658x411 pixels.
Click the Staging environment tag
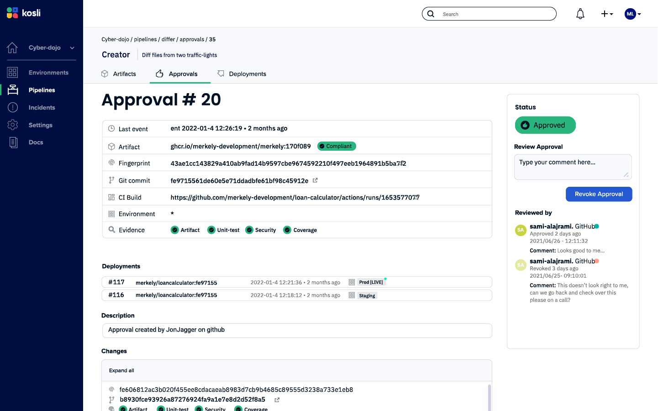click(367, 295)
